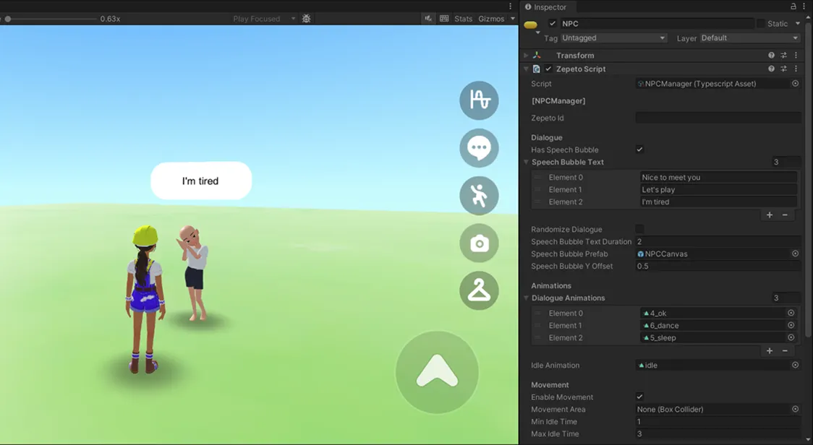Tap the voice chat button in game view

click(x=479, y=100)
